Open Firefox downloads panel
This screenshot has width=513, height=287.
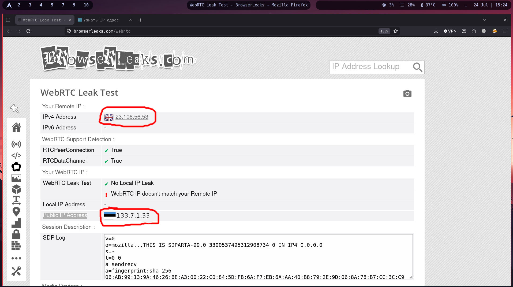click(436, 31)
